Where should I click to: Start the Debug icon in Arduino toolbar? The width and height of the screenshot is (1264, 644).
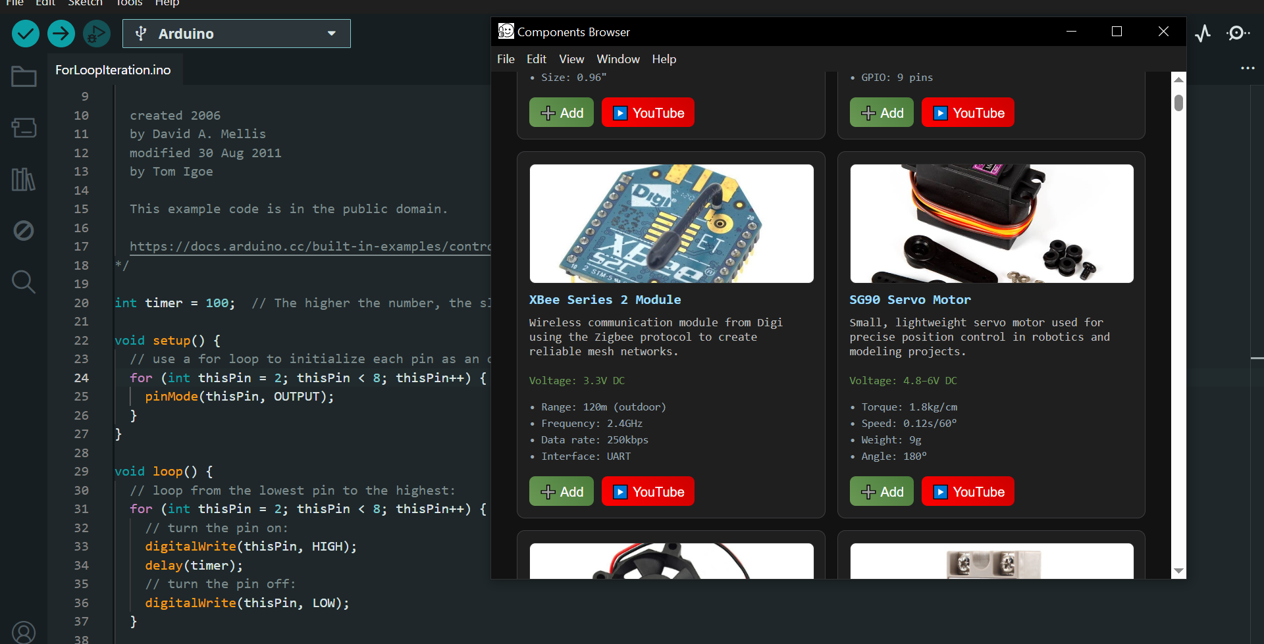97,34
